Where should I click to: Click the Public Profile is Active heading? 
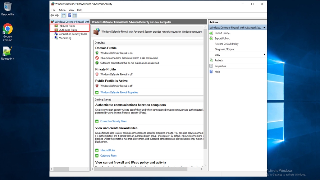click(112, 81)
